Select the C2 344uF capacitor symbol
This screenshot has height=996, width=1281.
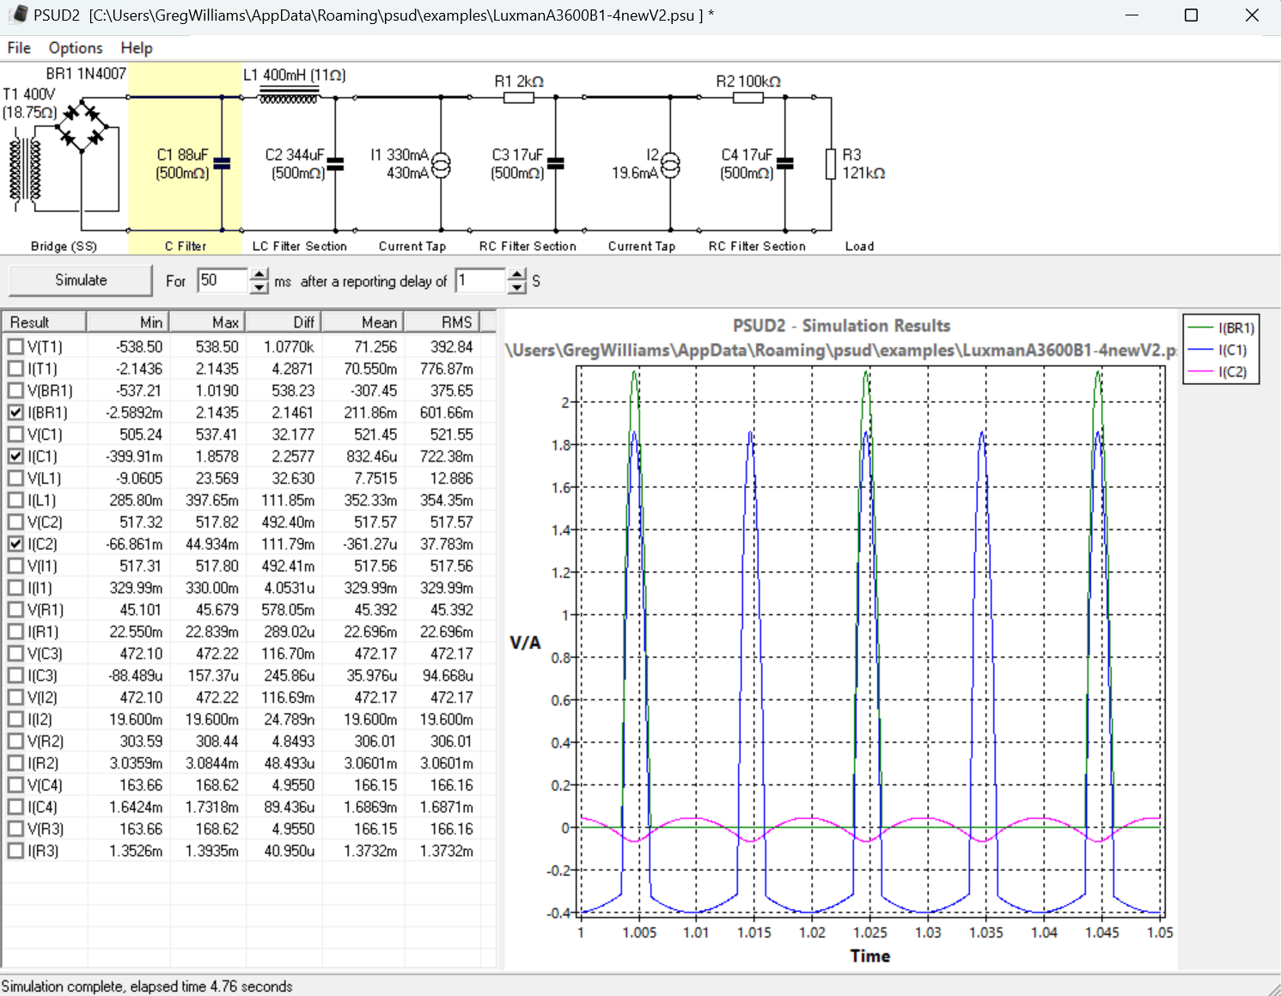336,163
